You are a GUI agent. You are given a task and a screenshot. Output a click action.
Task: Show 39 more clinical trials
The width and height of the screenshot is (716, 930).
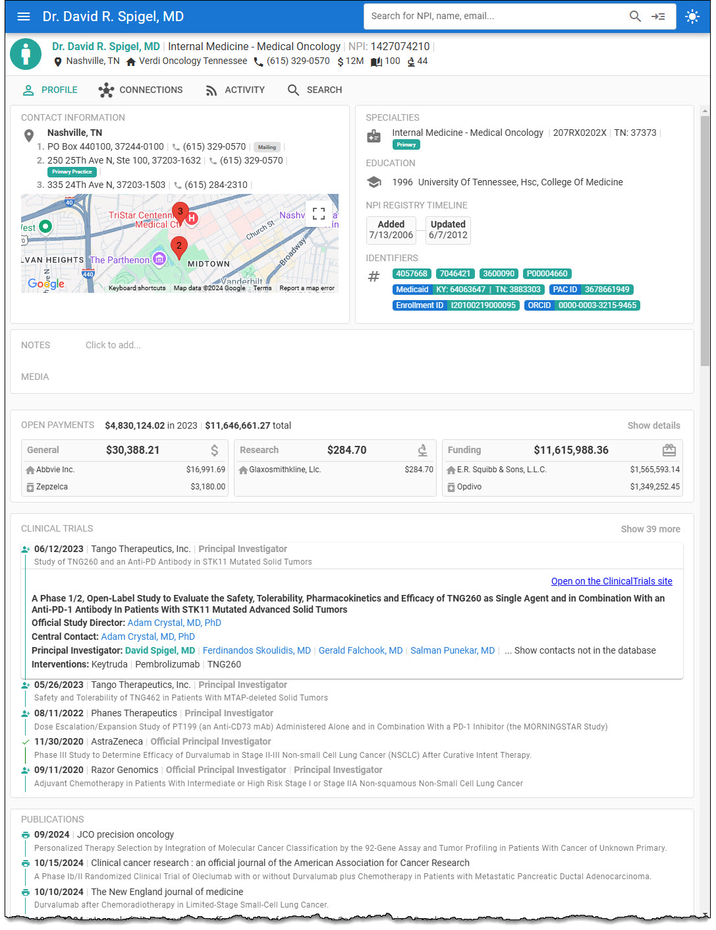650,530
